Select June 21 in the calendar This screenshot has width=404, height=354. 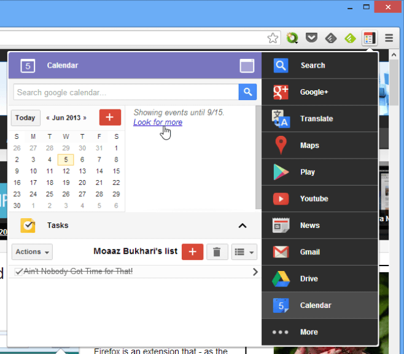point(99,183)
